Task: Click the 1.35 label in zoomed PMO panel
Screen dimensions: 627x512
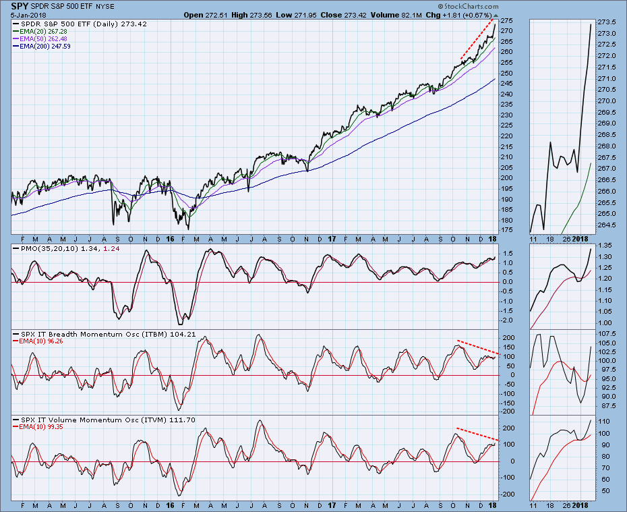Action: click(605, 246)
